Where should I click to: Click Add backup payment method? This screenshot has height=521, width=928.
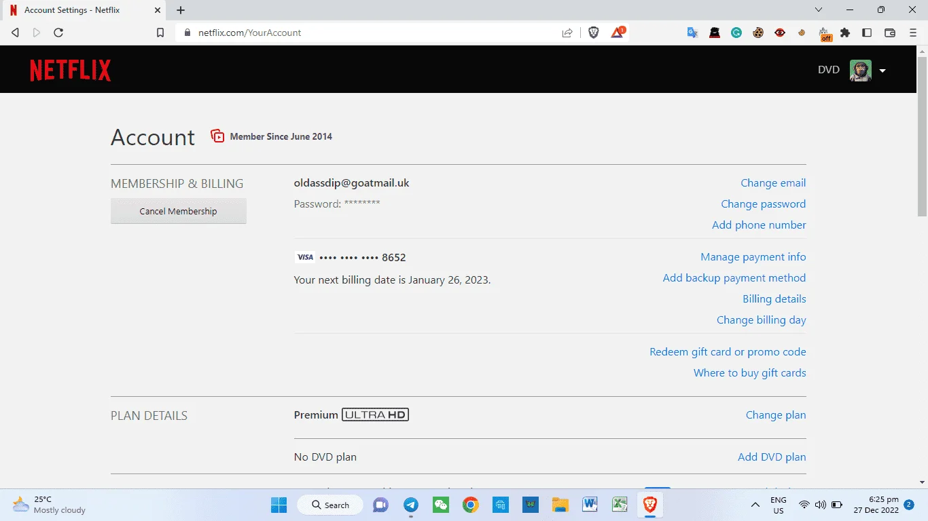[734, 278]
